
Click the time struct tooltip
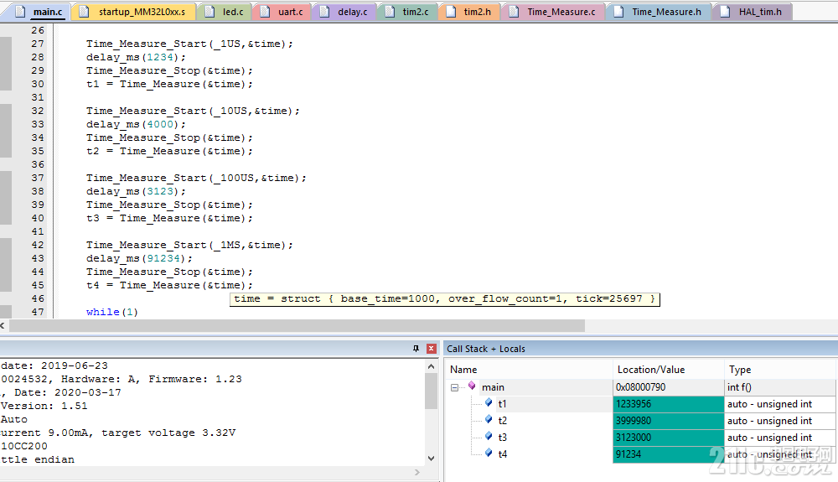[445, 298]
